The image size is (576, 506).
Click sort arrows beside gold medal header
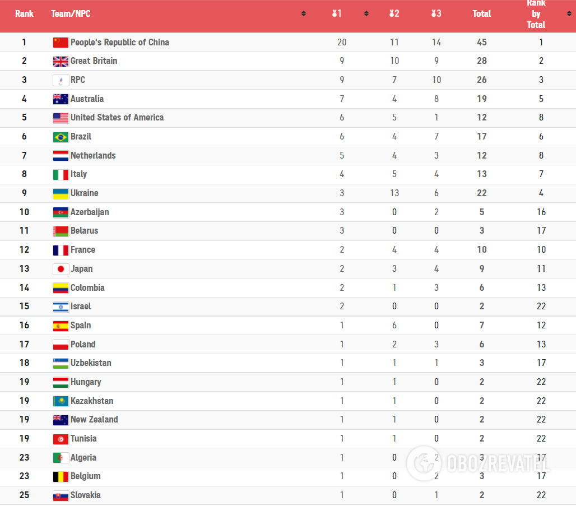[x=366, y=13]
